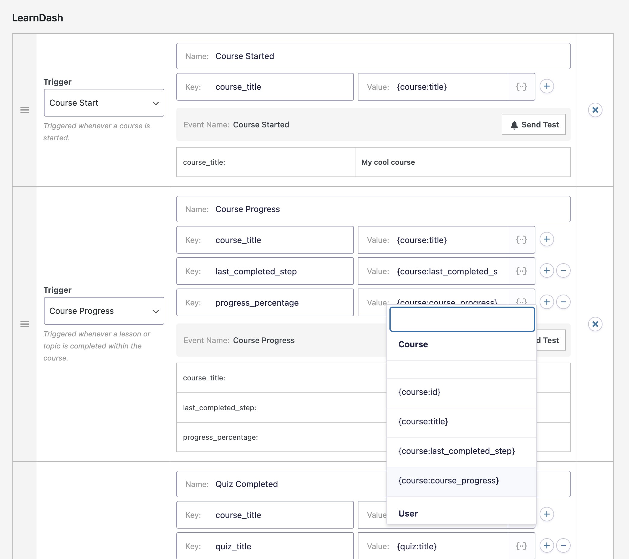629x559 pixels.
Task: Add row after Course Progress course_title field
Action: (x=547, y=239)
